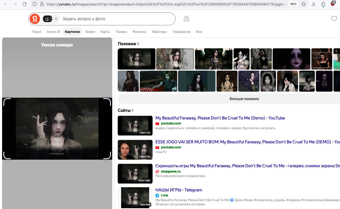Open the Финансы tab

pos(139,32)
